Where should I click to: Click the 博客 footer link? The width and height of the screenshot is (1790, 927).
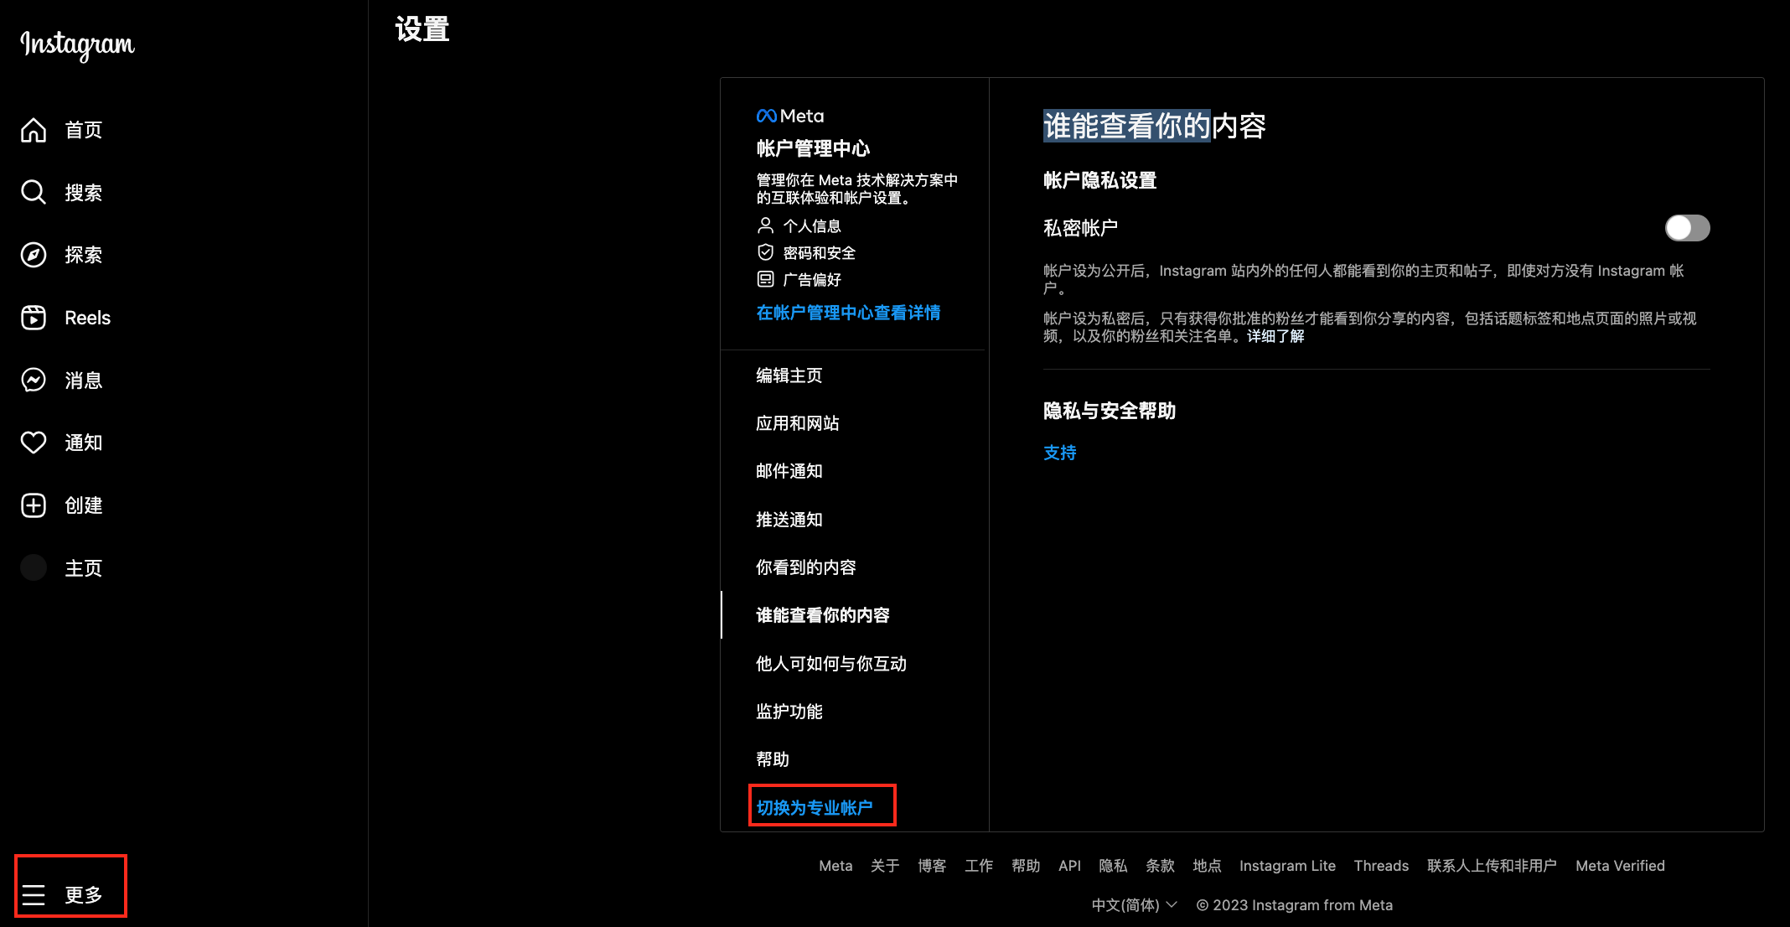click(x=932, y=866)
